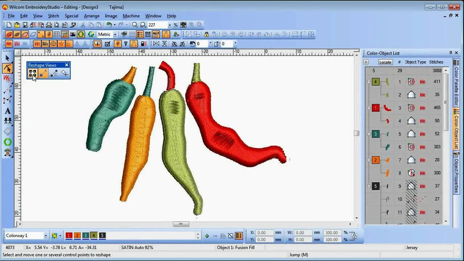Open the zoom factor dropdown
The image size is (464, 261).
click(169, 25)
